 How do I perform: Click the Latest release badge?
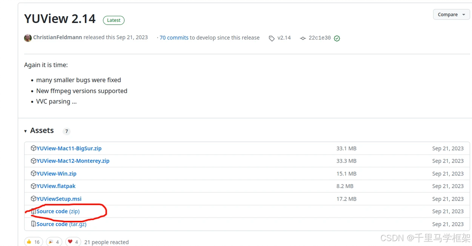point(114,20)
